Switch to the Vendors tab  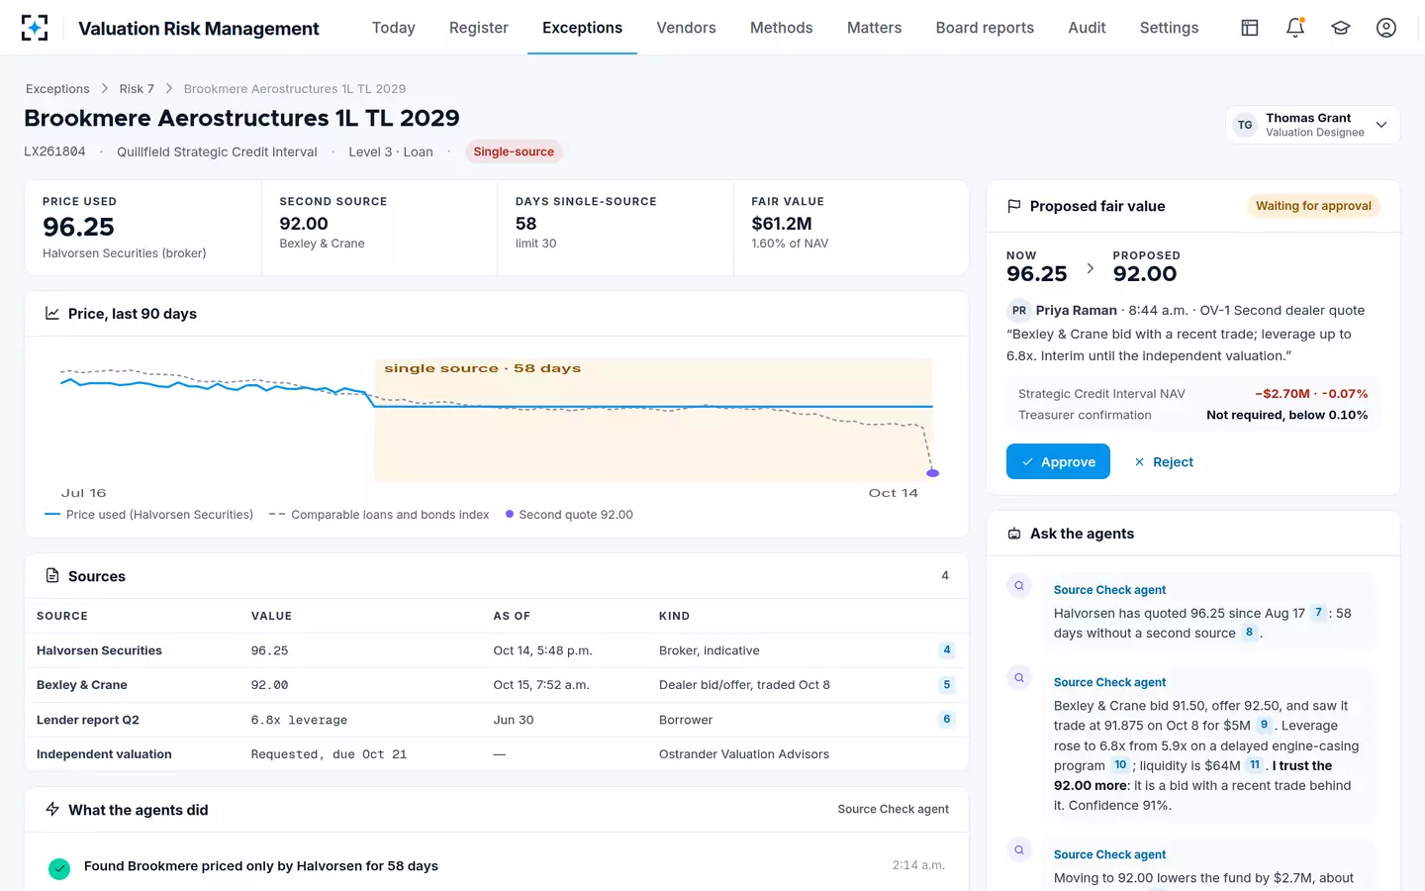(686, 28)
